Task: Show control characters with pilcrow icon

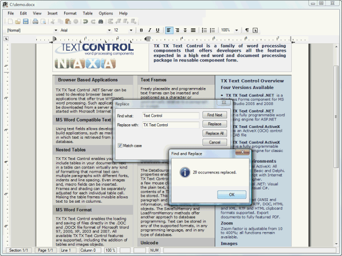Action: pyautogui.click(x=247, y=30)
